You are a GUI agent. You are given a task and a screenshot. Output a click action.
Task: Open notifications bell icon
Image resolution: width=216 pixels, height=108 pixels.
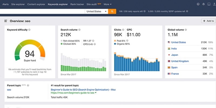tap(204, 4)
